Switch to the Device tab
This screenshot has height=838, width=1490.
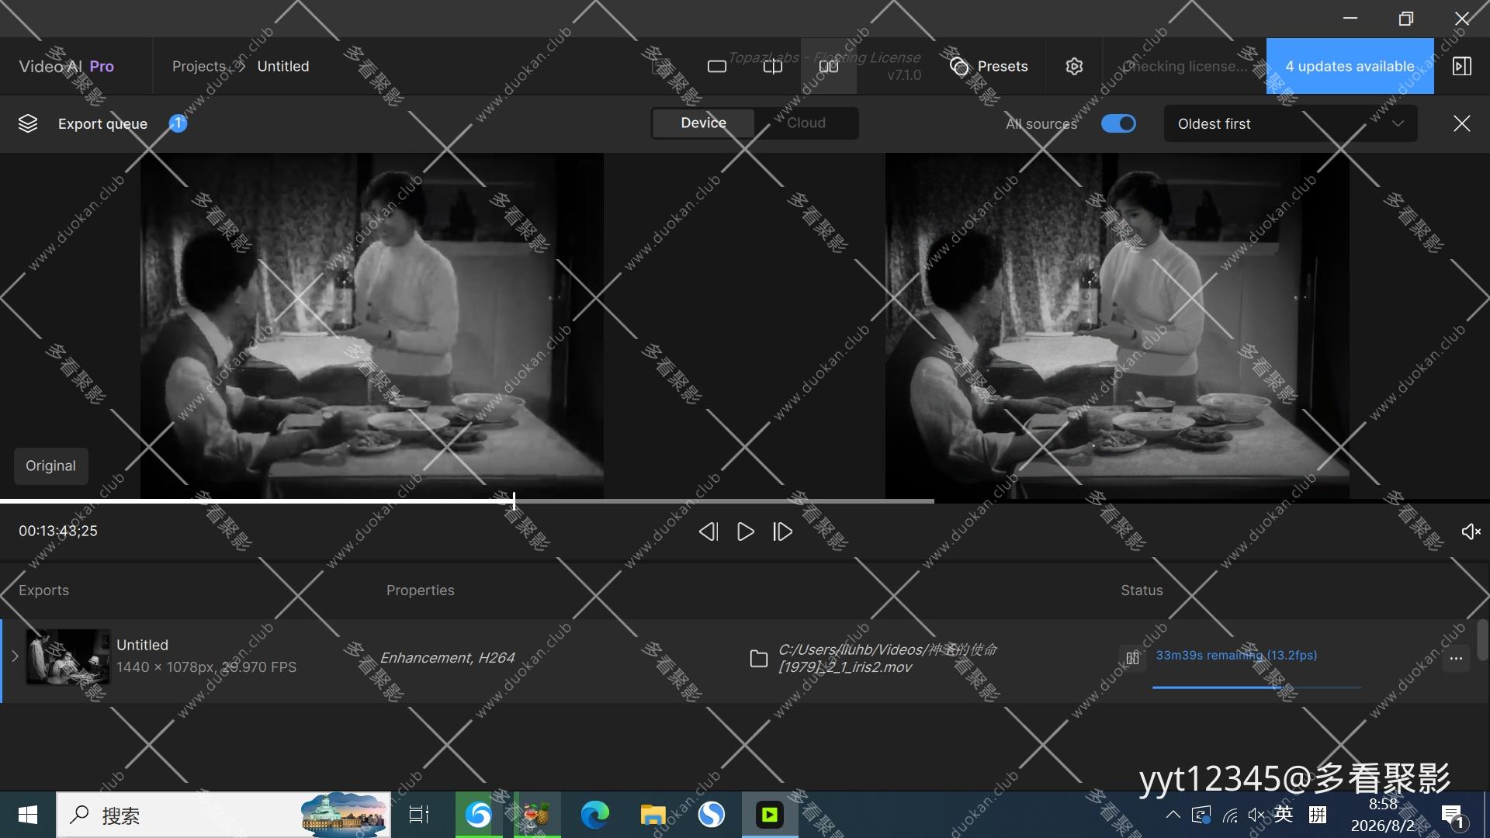(703, 123)
